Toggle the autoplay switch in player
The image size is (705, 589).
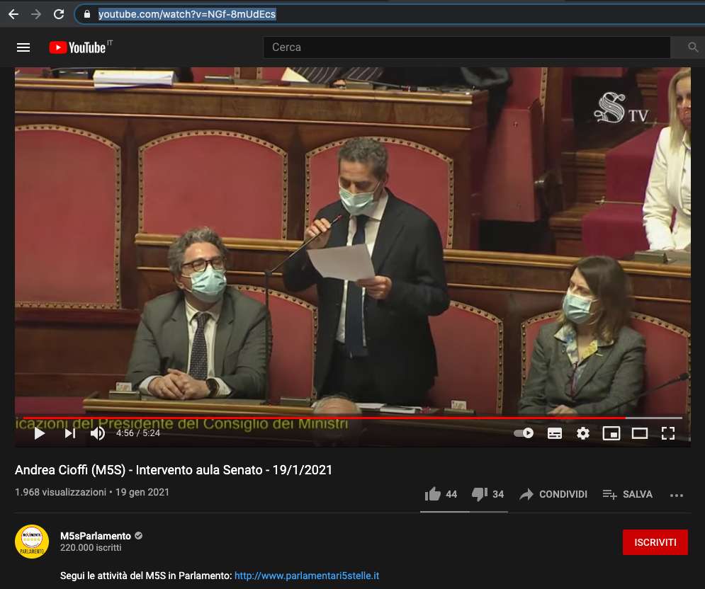pyautogui.click(x=524, y=433)
